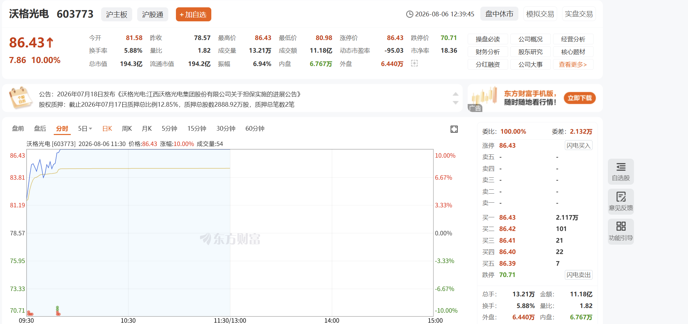Open the 核心题材 link

coord(573,52)
